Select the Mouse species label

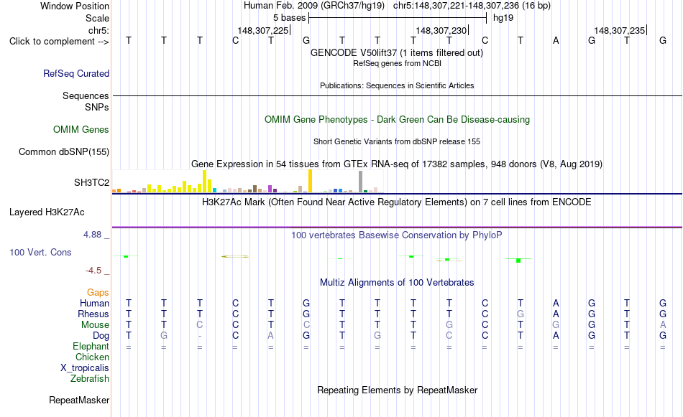click(95, 325)
